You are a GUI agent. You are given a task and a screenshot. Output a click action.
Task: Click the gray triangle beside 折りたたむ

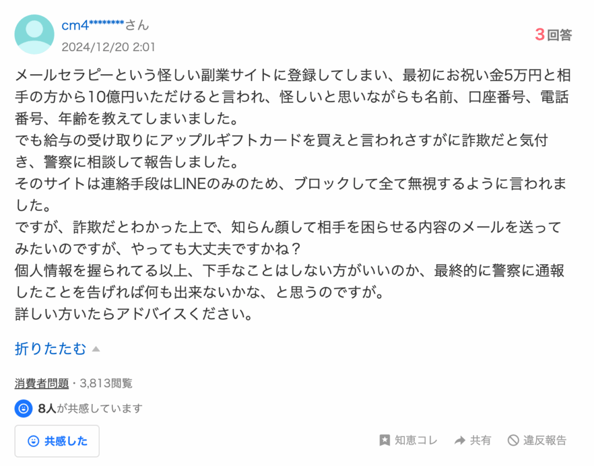pos(96,349)
